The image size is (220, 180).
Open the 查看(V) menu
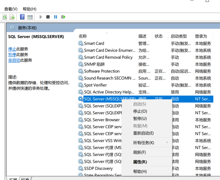11,9
